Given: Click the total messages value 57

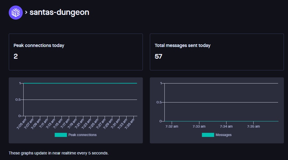Looking at the screenshot, I should click(158, 56).
